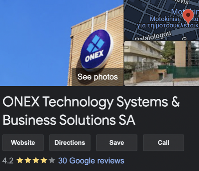Call the ONEX business

(x=163, y=143)
